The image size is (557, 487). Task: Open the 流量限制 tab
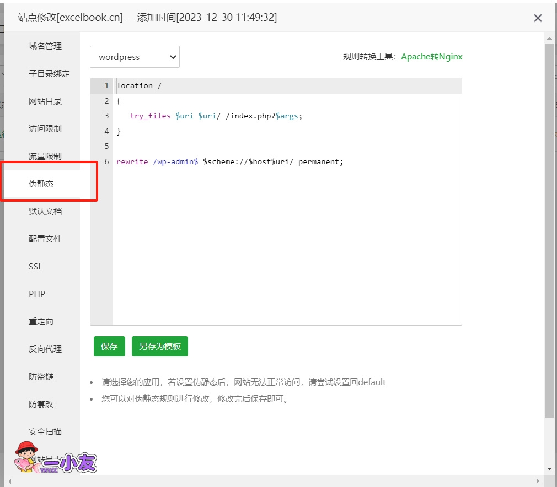coord(45,156)
